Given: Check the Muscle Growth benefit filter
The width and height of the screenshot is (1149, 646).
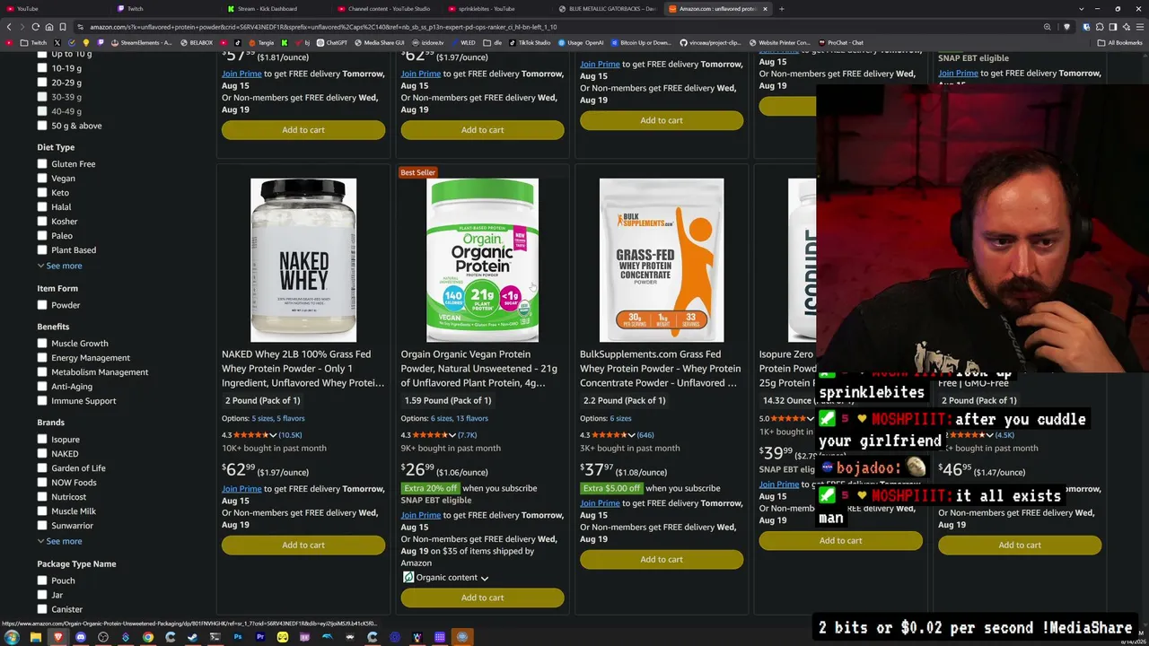Looking at the screenshot, I should pyautogui.click(x=42, y=344).
